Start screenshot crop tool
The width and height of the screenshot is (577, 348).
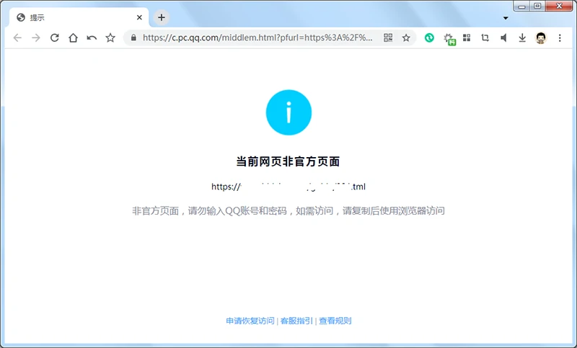coord(485,38)
